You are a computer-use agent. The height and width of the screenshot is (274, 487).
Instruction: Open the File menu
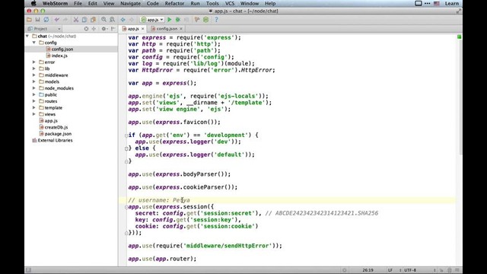tap(78, 3)
